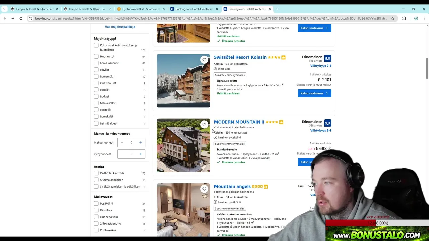Check Sisältää aamiaisen filter
Screen dimensions: 429x241
96,180
